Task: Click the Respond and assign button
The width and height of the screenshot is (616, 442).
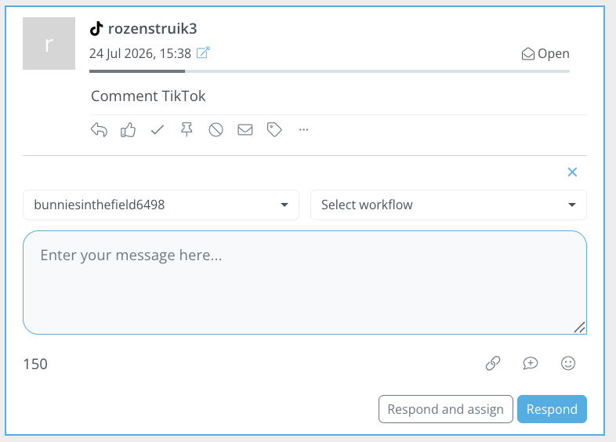Action: pos(446,409)
